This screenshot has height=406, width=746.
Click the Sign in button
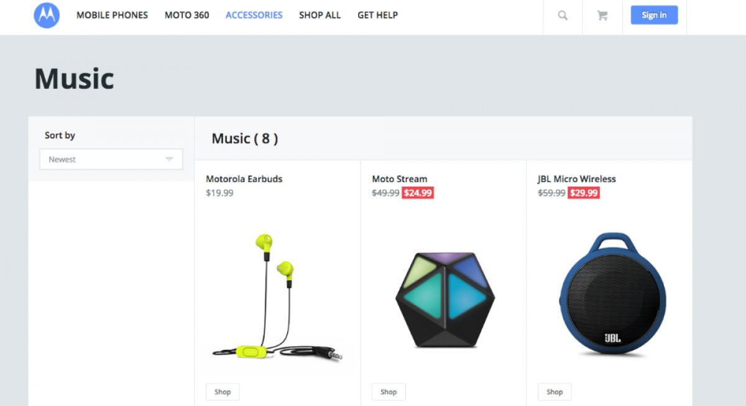(x=654, y=15)
